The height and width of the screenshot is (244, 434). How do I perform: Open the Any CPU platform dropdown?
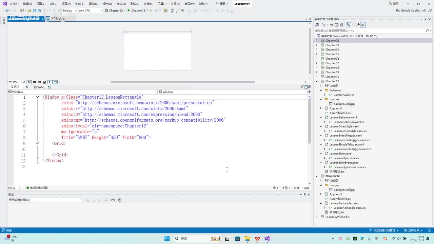point(90,11)
